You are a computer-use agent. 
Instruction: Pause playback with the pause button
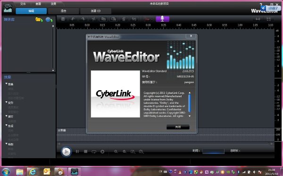pyautogui.click(x=77, y=152)
